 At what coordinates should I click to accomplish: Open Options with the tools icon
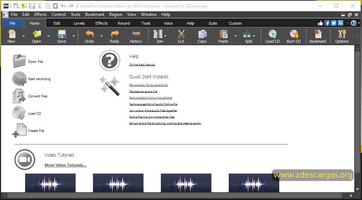click(x=342, y=34)
